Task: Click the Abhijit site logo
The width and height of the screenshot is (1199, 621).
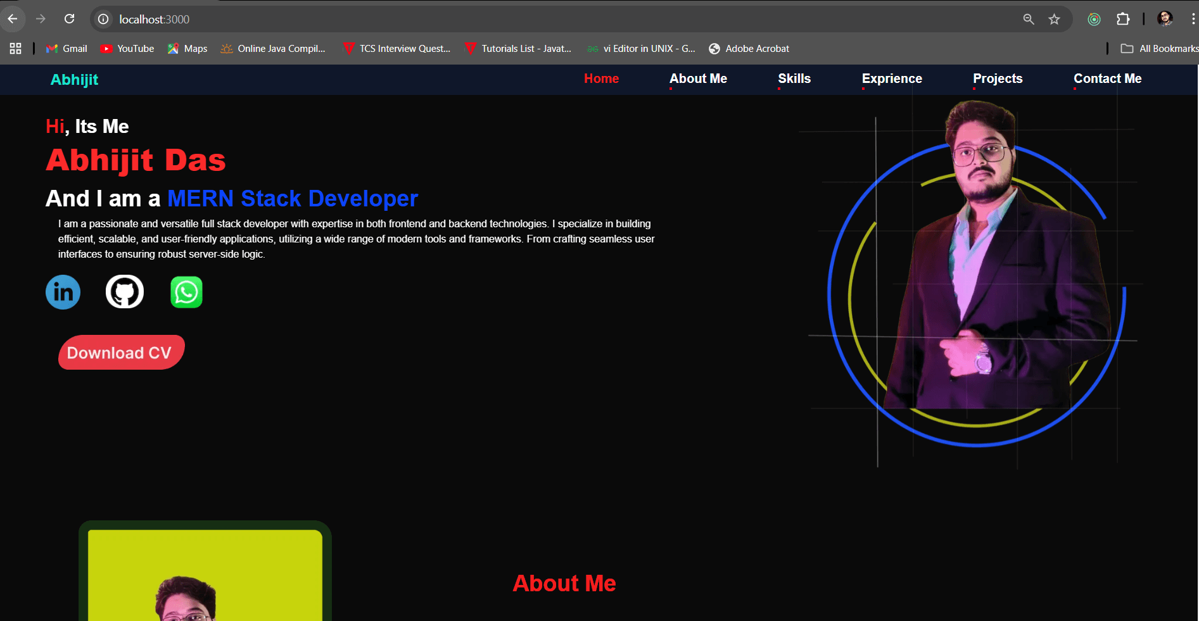Action: click(74, 80)
